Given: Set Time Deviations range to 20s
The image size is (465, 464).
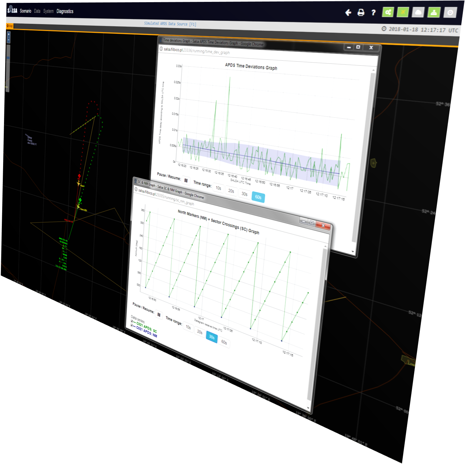Looking at the screenshot, I should [231, 191].
